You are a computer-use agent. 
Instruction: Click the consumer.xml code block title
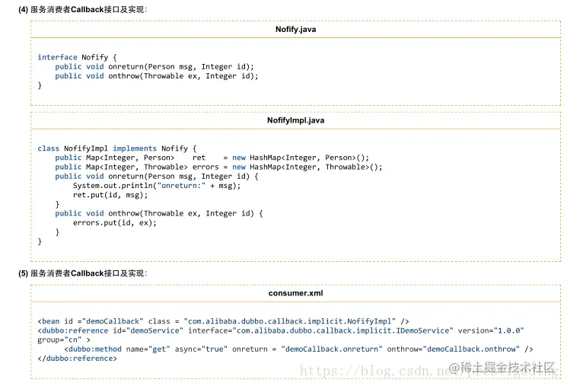pos(295,293)
